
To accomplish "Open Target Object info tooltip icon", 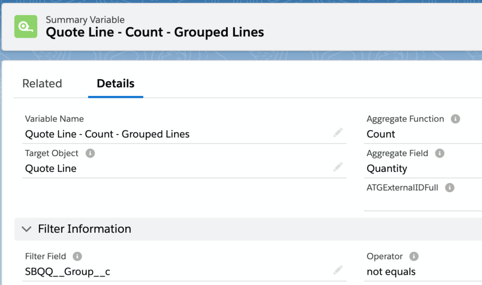I will pos(90,153).
